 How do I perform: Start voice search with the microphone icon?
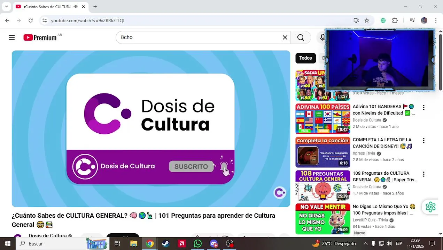point(322,37)
